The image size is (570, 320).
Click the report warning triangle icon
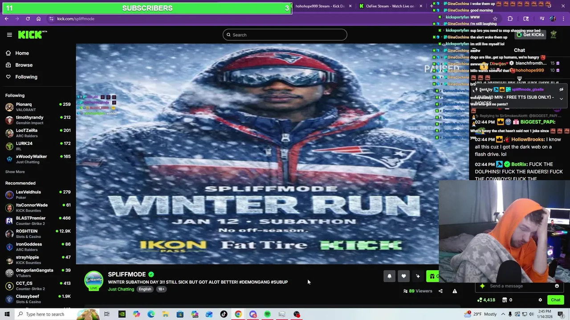click(455, 291)
